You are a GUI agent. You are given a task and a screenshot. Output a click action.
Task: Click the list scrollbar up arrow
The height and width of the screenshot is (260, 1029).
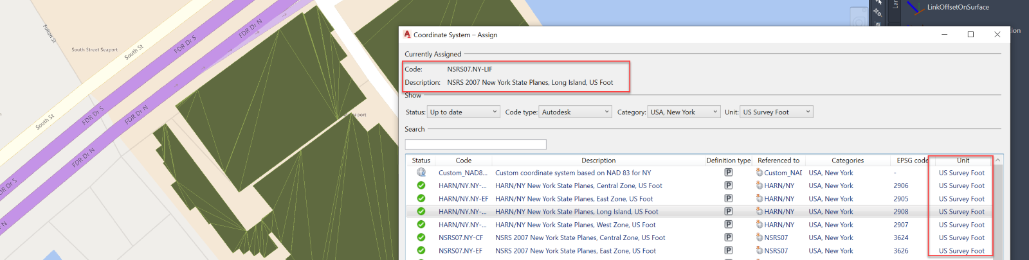coord(998,160)
